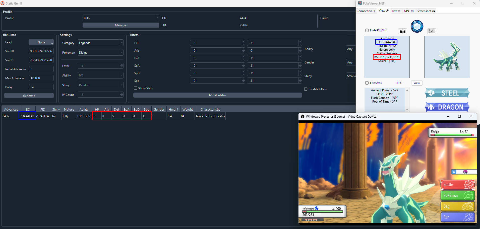Screen dimensions: 480x229
Task: Open the Gender filter Any dropdown
Action: coord(351,62)
